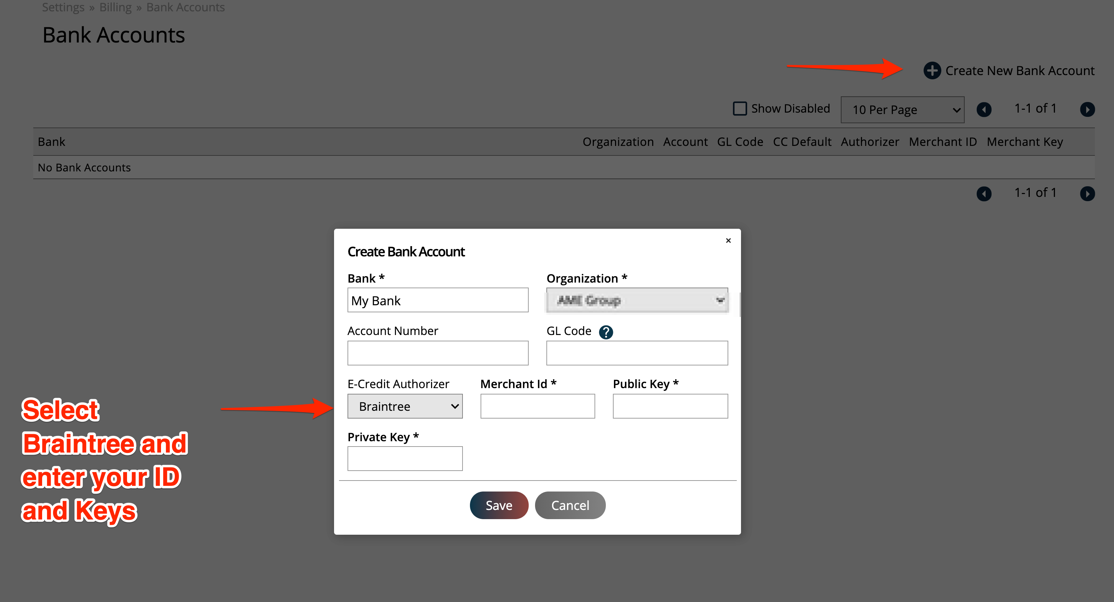
Task: Click the Account Number field
Action: point(438,353)
